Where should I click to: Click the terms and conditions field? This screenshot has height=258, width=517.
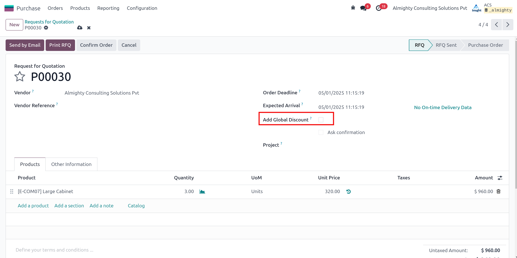point(55,250)
